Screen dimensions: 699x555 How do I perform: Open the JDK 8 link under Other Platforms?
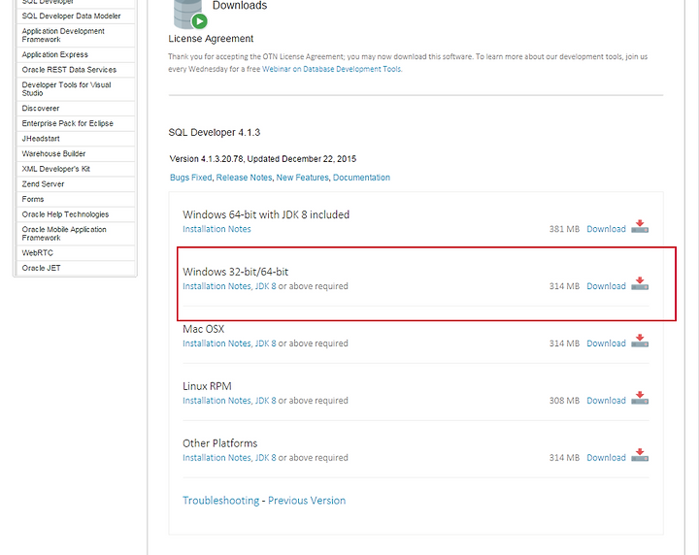266,457
